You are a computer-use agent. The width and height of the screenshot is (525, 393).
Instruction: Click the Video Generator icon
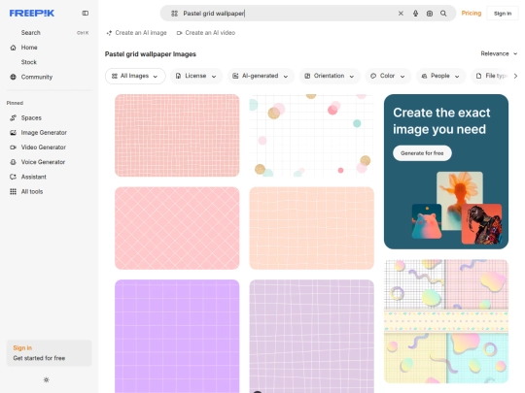pos(13,147)
